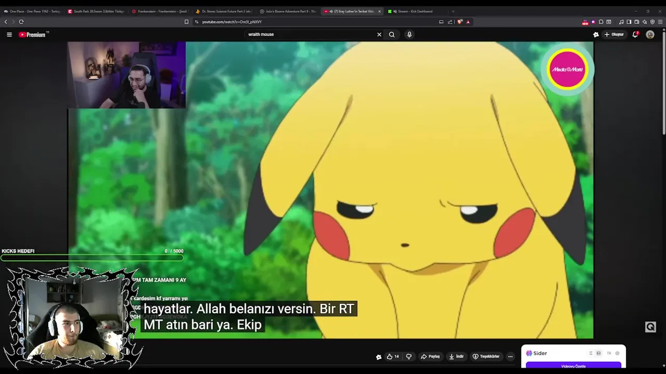Click the streamer webcam overlay in video

coord(126,75)
